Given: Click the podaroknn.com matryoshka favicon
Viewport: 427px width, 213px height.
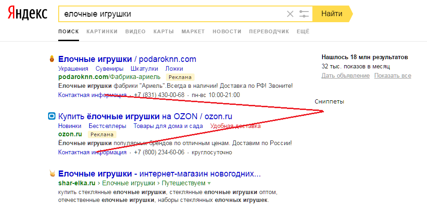Looking at the screenshot, I should click(x=52, y=59).
